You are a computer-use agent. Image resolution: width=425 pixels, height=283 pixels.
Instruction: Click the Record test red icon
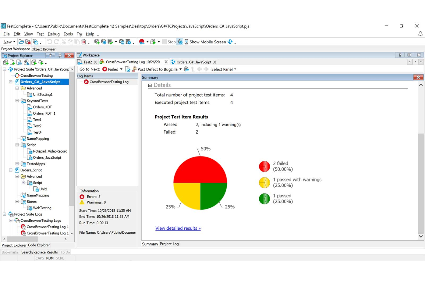coord(142,42)
